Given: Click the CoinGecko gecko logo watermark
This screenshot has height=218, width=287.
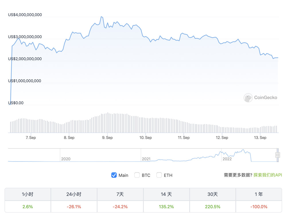Looking at the screenshot, I should (248, 98).
